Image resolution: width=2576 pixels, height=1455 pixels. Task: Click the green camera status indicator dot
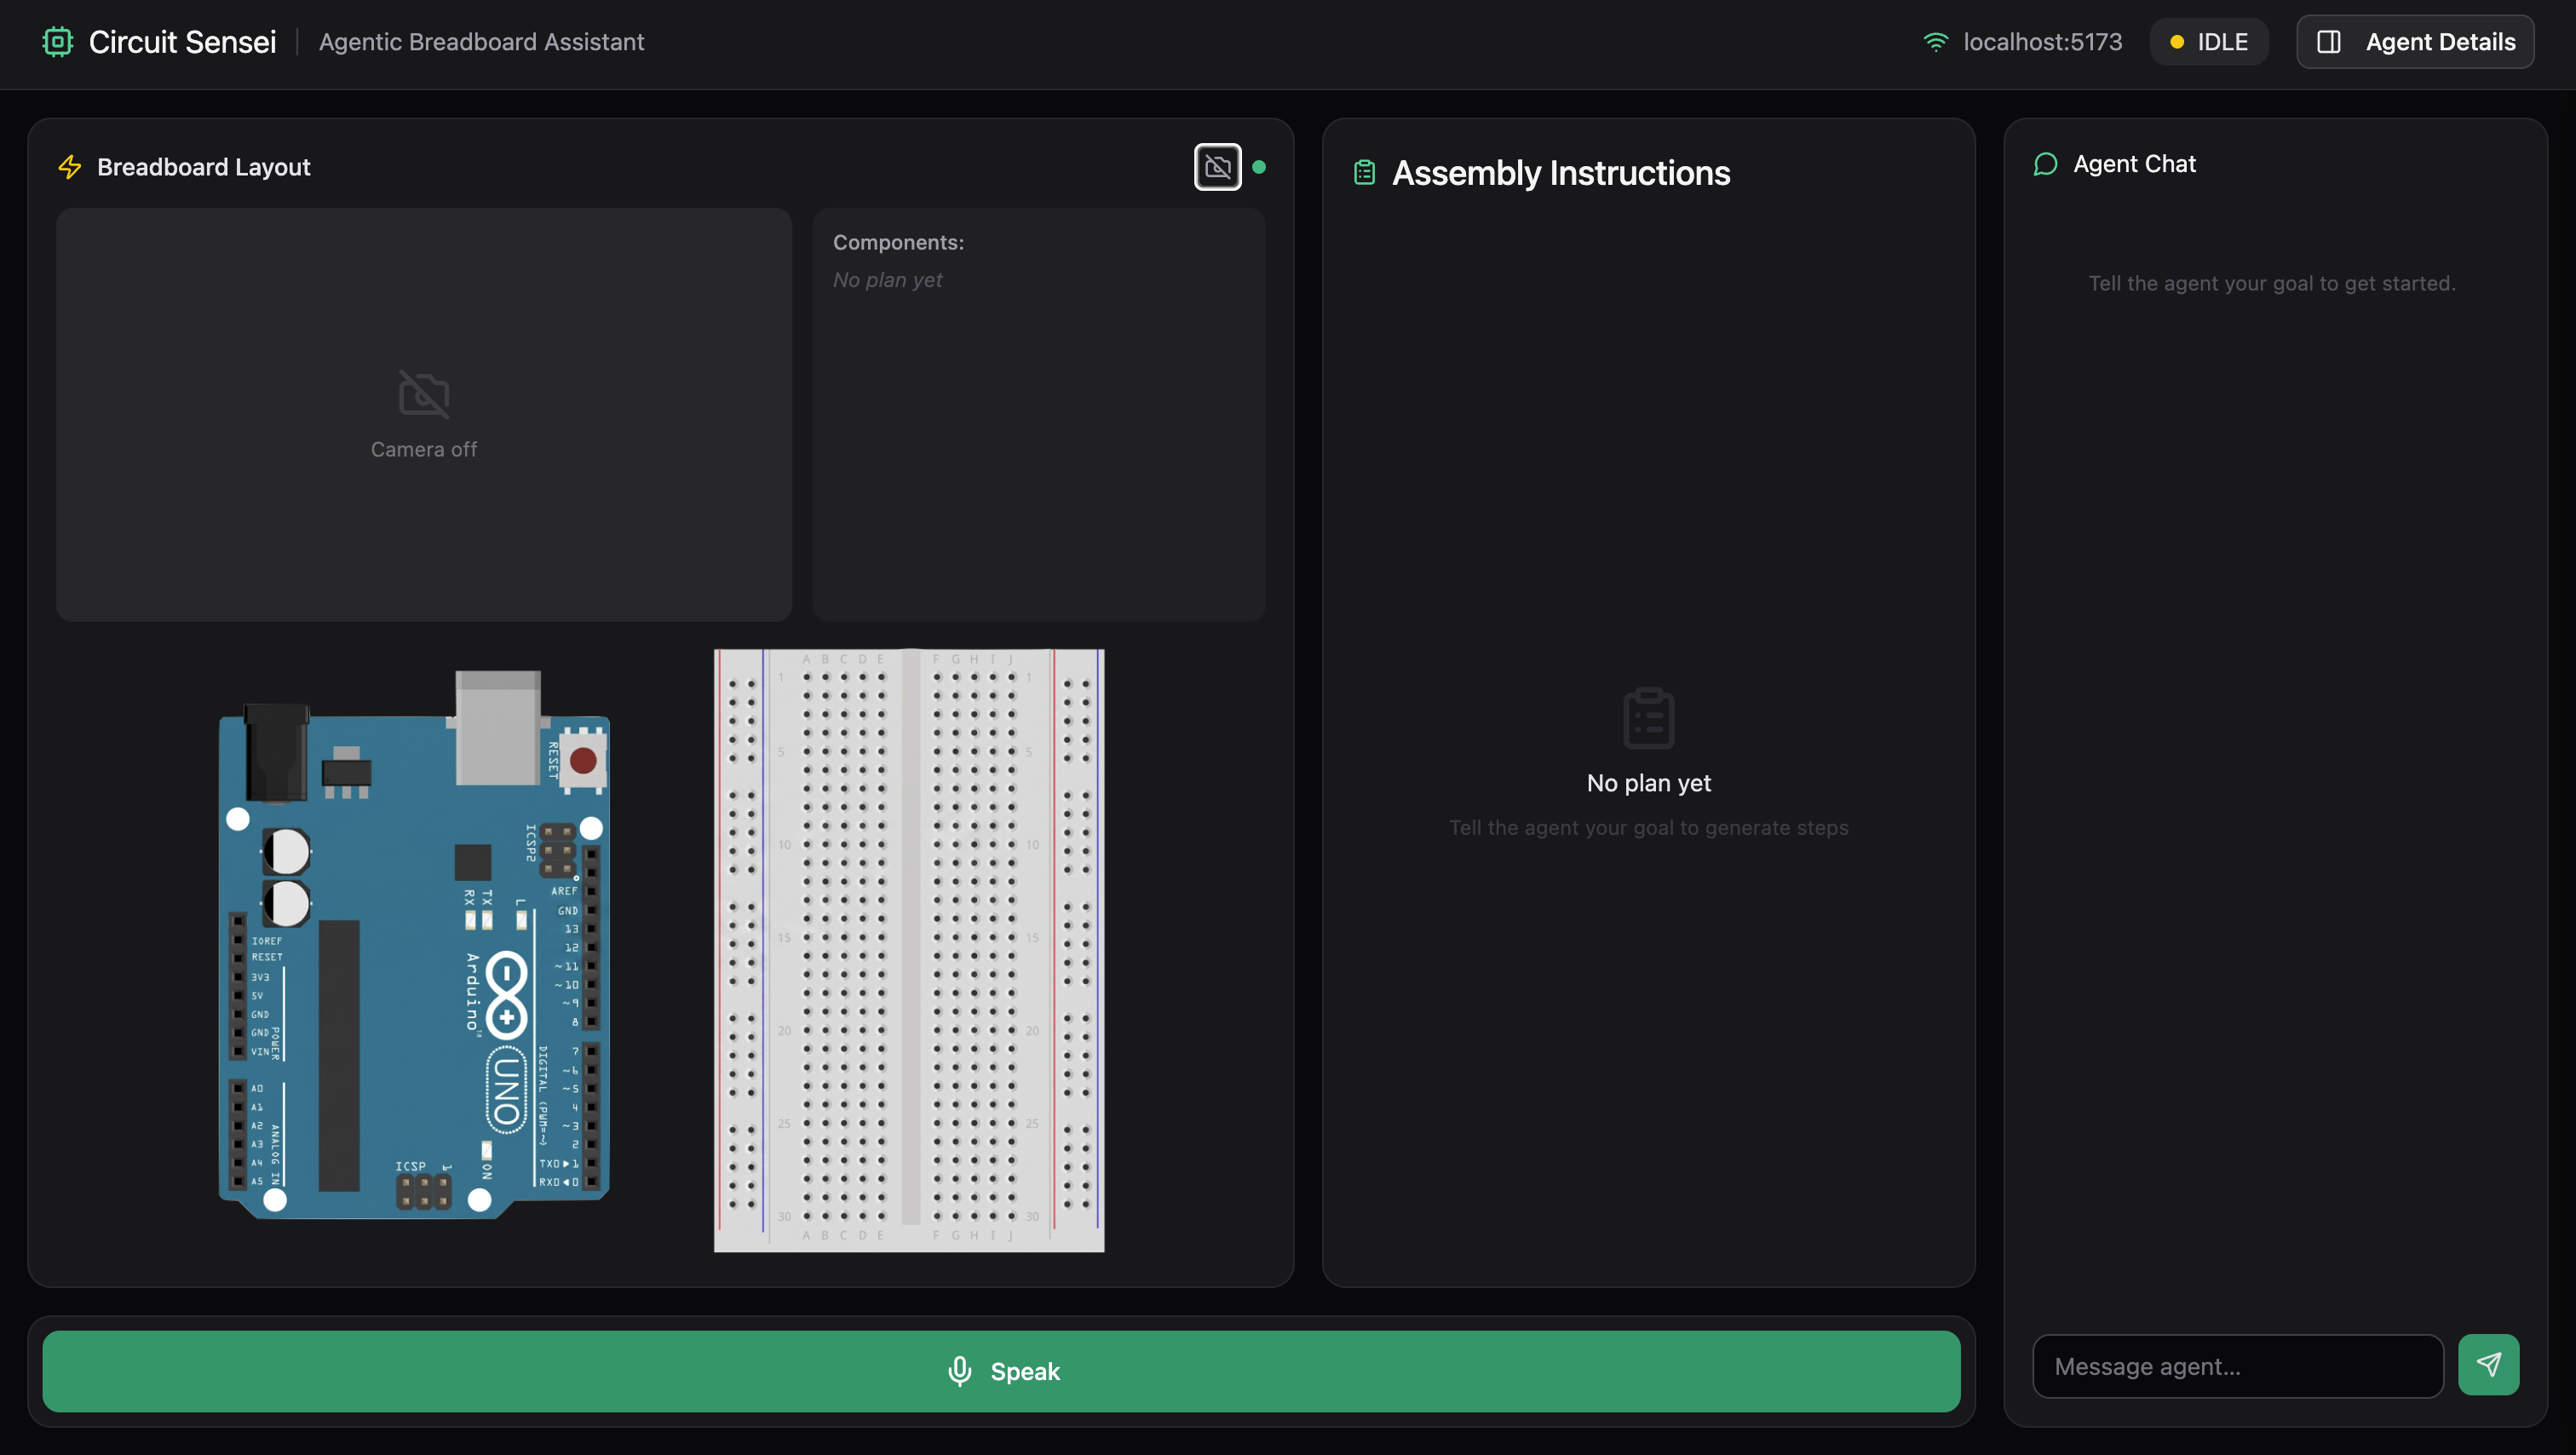(x=1259, y=167)
